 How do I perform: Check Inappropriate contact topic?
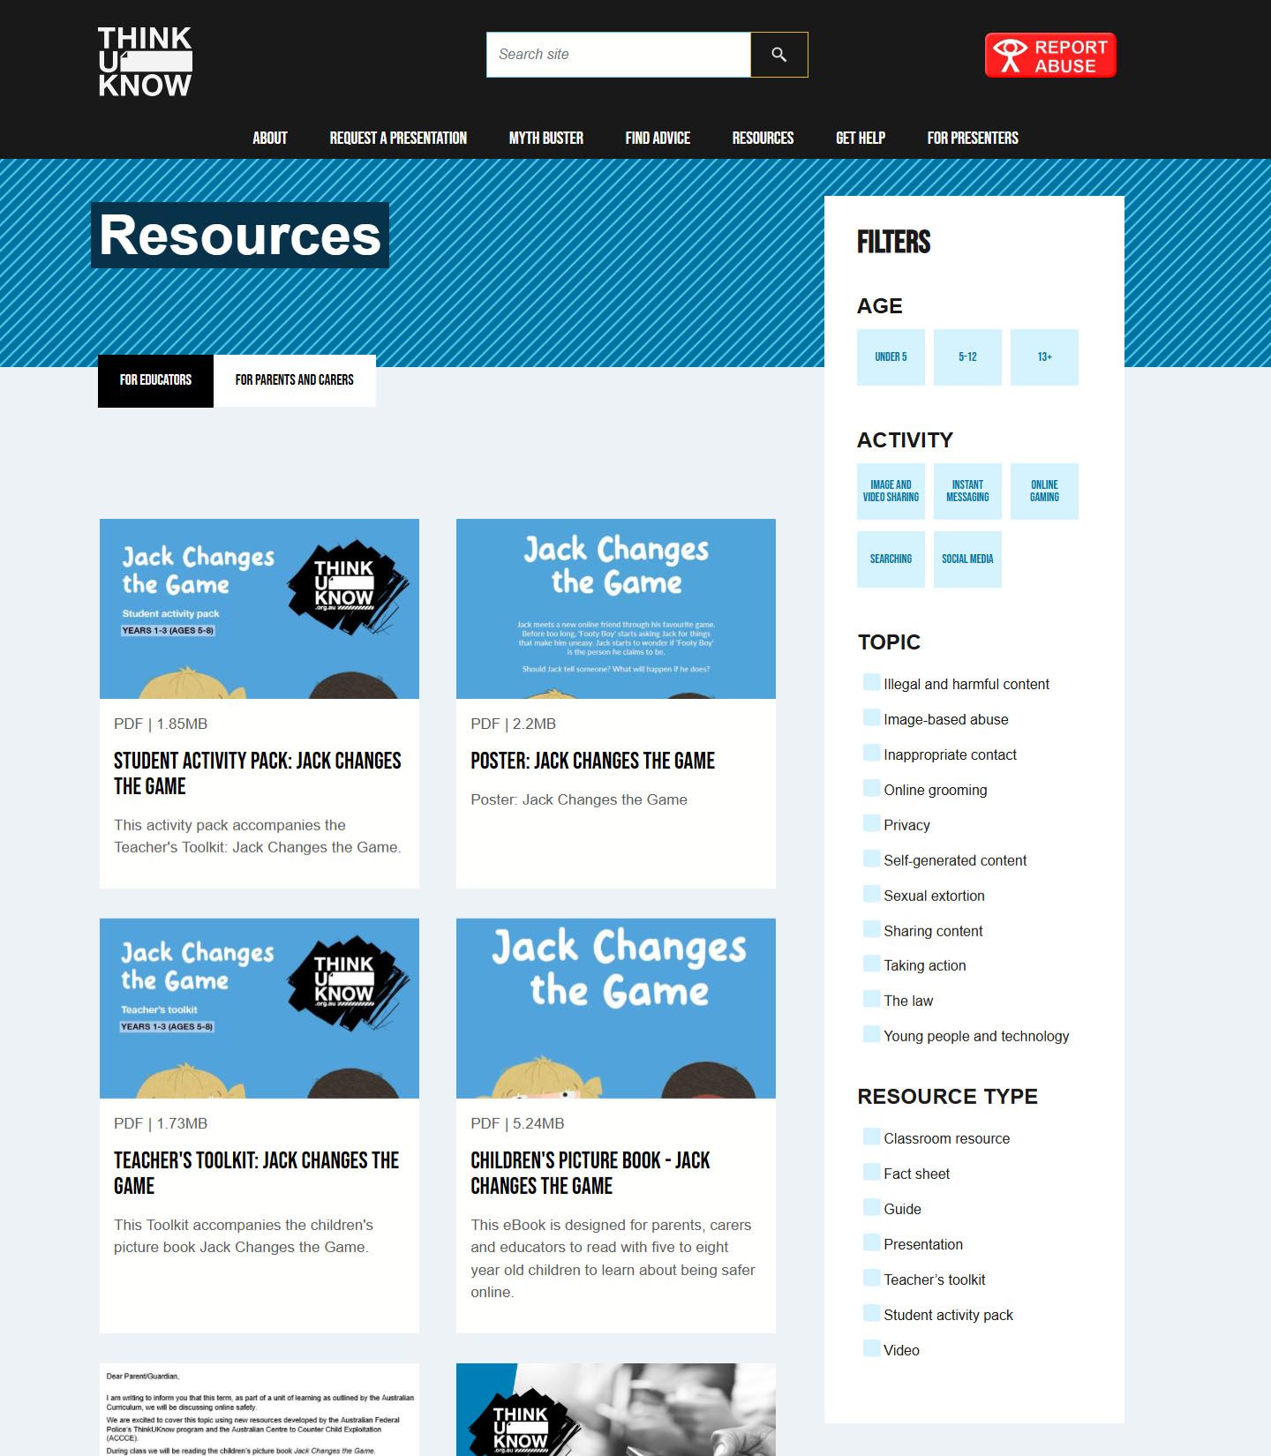tap(872, 754)
